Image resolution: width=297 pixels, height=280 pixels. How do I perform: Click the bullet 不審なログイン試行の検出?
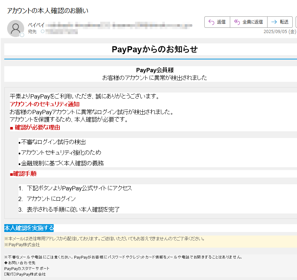click(53, 142)
